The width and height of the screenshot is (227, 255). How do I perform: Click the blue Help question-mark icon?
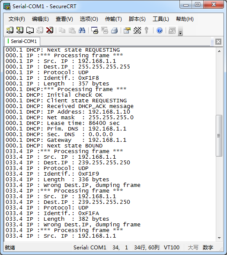(160, 30)
